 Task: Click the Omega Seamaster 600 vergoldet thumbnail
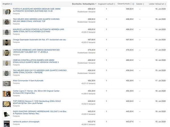[7, 53]
